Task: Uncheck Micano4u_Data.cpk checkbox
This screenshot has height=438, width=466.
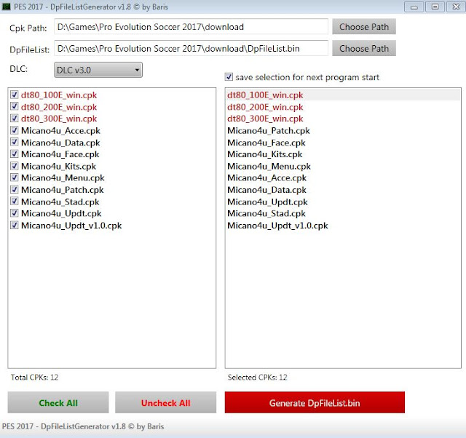Action: [15, 142]
